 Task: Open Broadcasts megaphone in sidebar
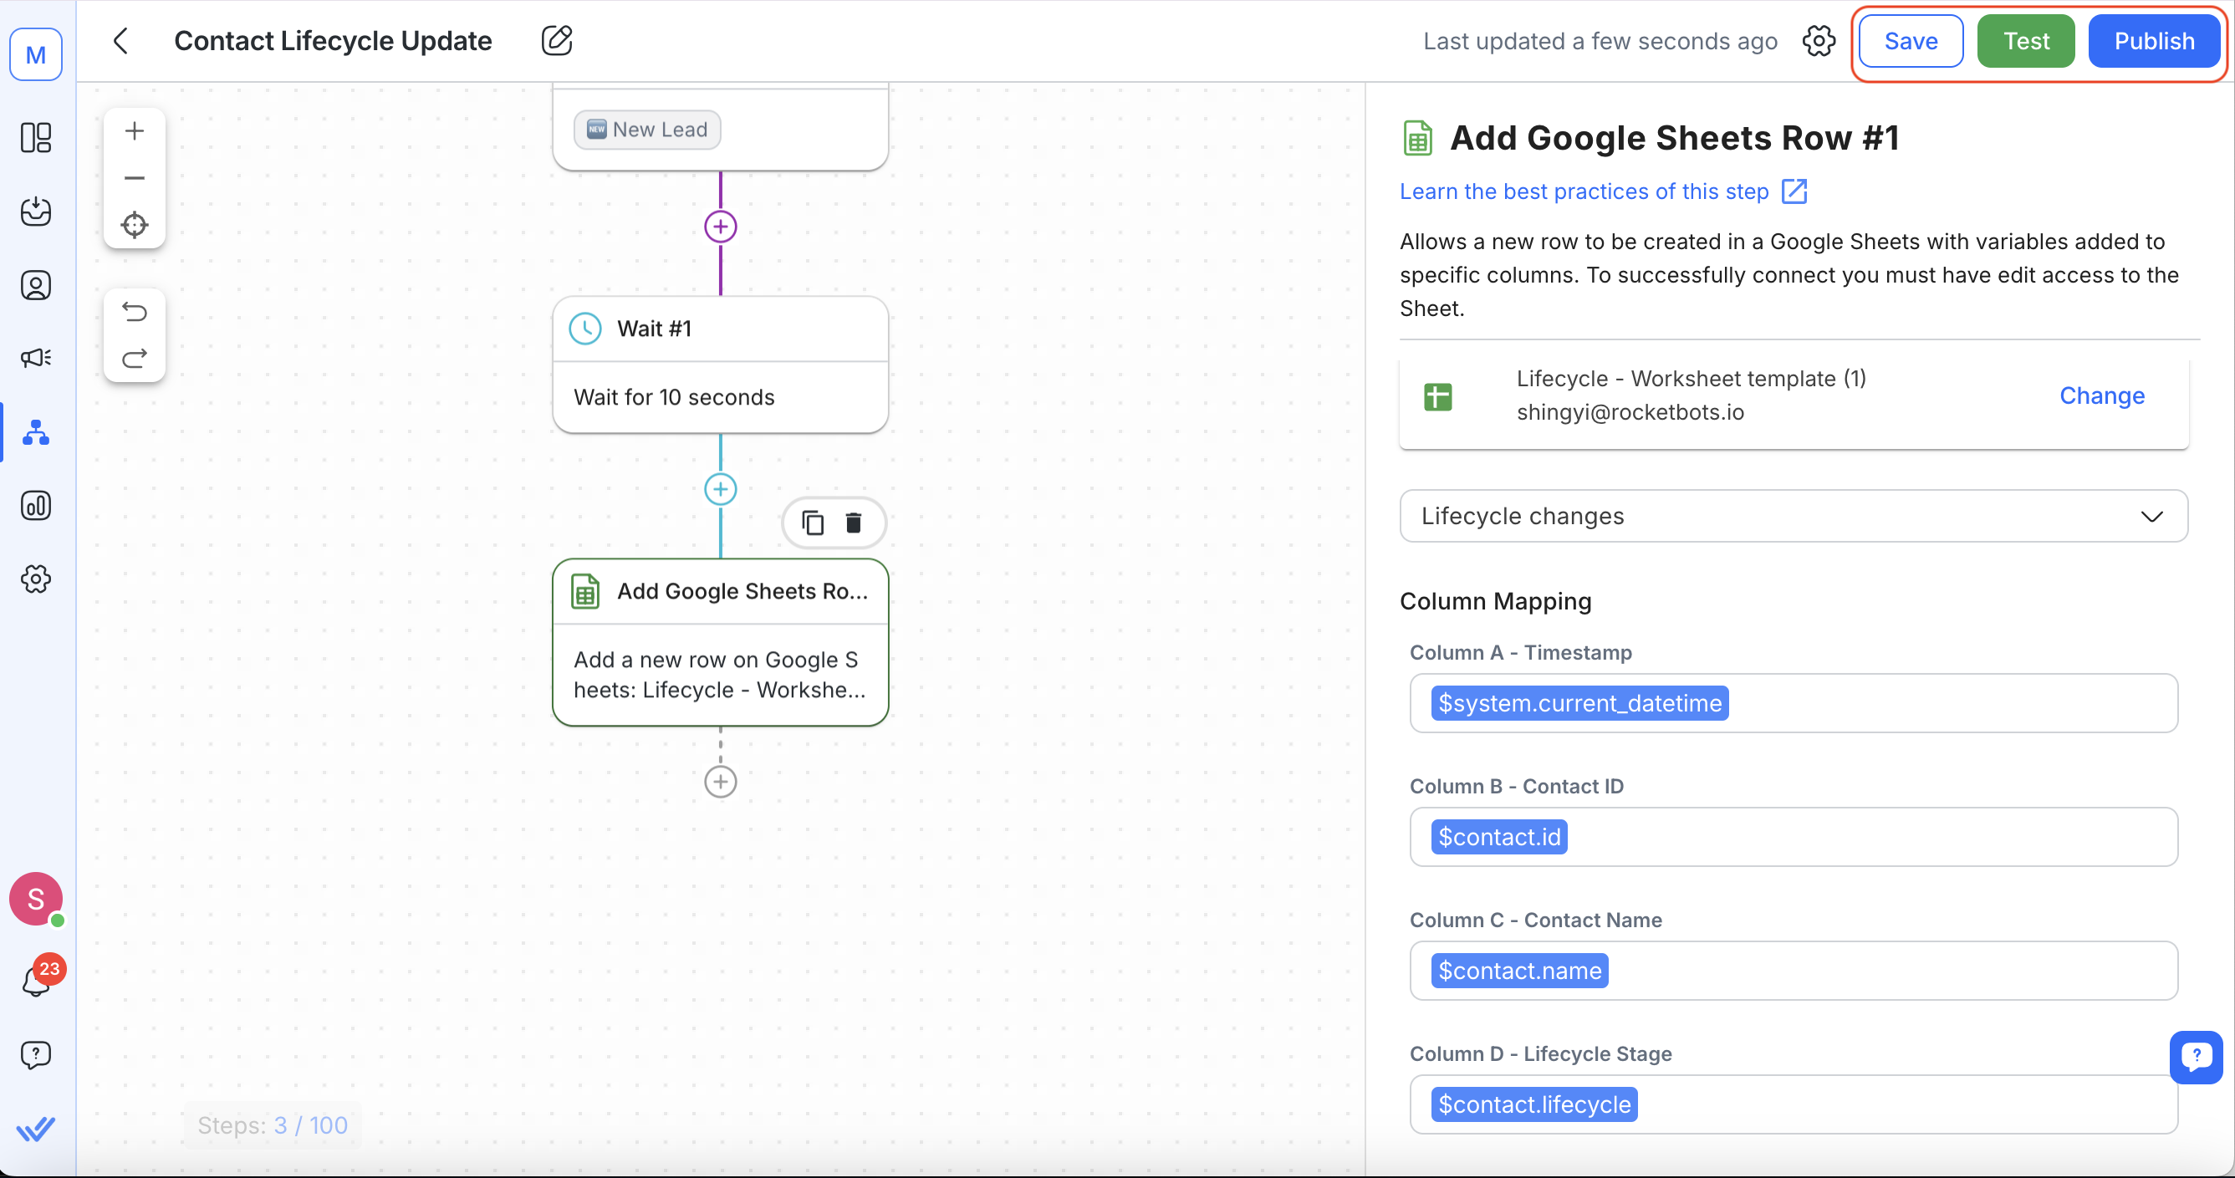(36, 357)
